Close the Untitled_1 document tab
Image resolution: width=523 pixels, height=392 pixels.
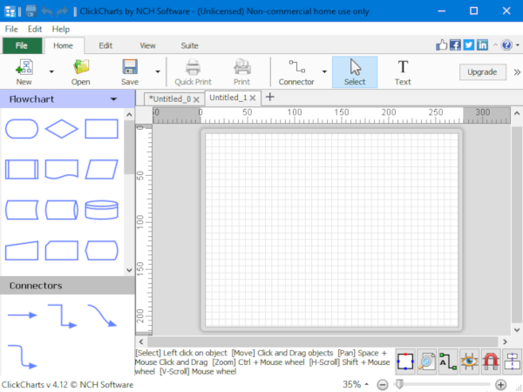tap(254, 98)
